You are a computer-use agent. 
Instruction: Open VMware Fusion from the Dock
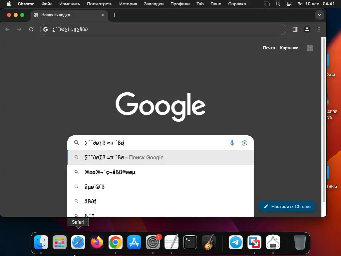tap(254, 242)
